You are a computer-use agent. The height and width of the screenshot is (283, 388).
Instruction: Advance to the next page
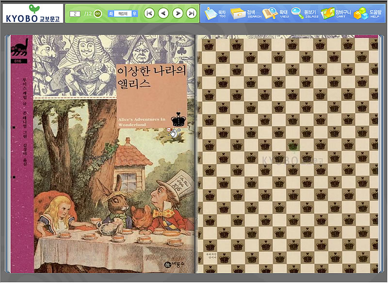pyautogui.click(x=178, y=14)
